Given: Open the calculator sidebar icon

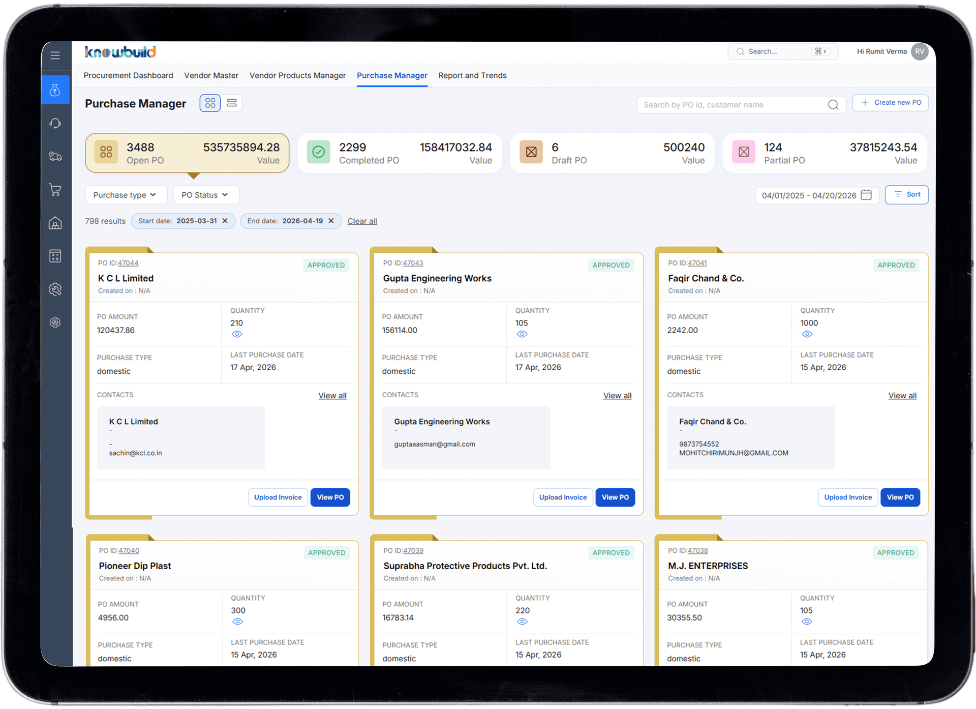Looking at the screenshot, I should 55,256.
